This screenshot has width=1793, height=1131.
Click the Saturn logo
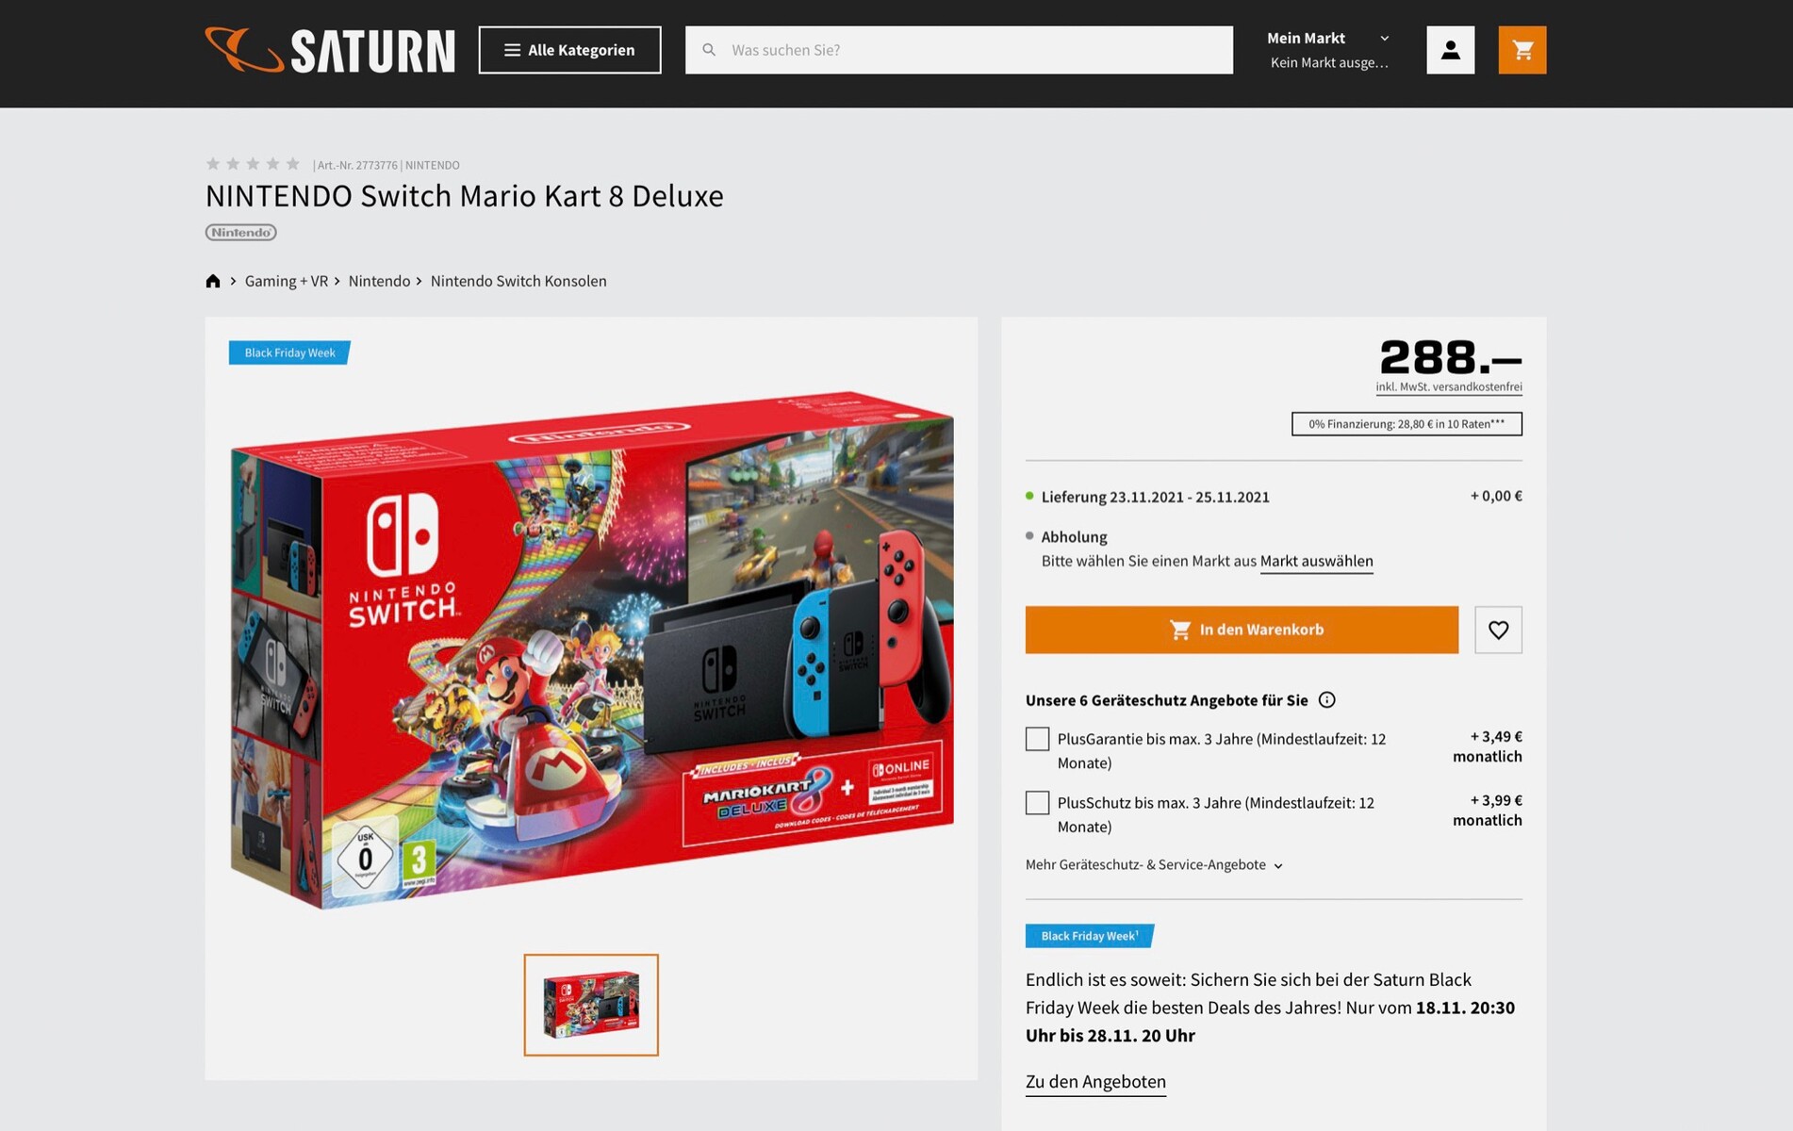click(x=330, y=50)
